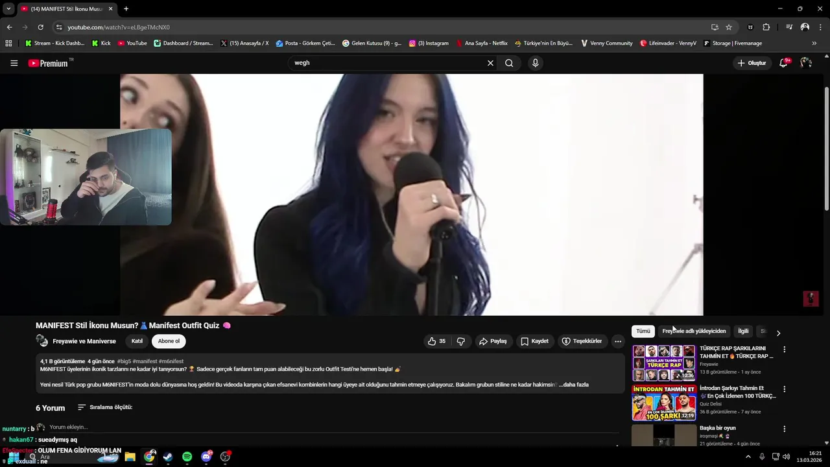Open Freyawie ve Maniverse channel name
Image resolution: width=830 pixels, height=467 pixels.
(x=84, y=341)
